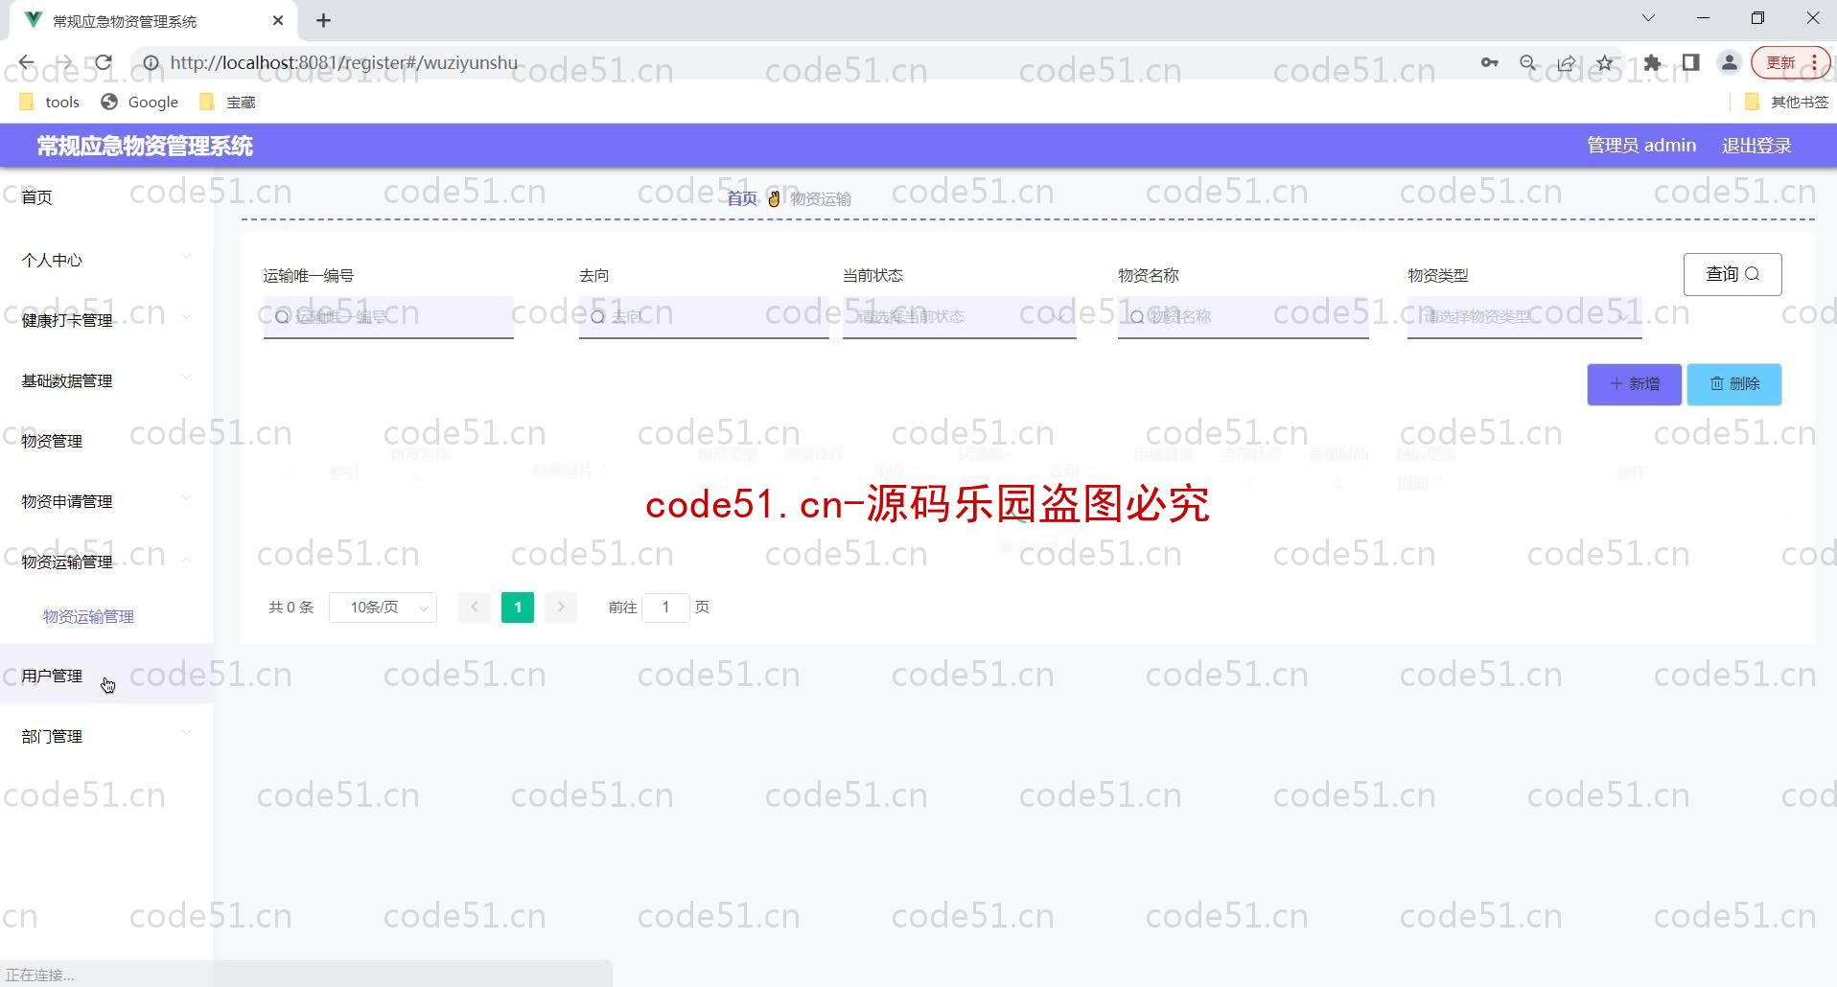This screenshot has width=1837, height=987.
Task: Toggle the browser side panel icon
Action: 1690,63
